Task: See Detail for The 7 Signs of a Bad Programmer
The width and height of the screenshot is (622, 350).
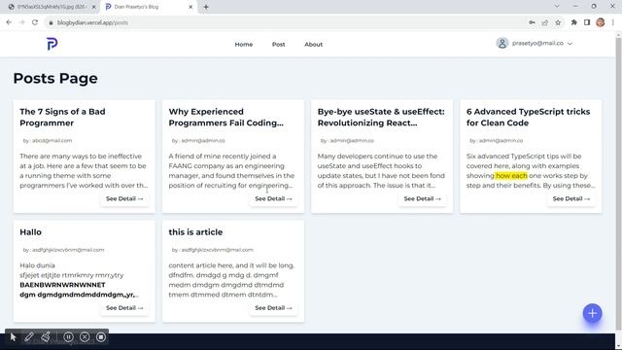Action: click(124, 198)
